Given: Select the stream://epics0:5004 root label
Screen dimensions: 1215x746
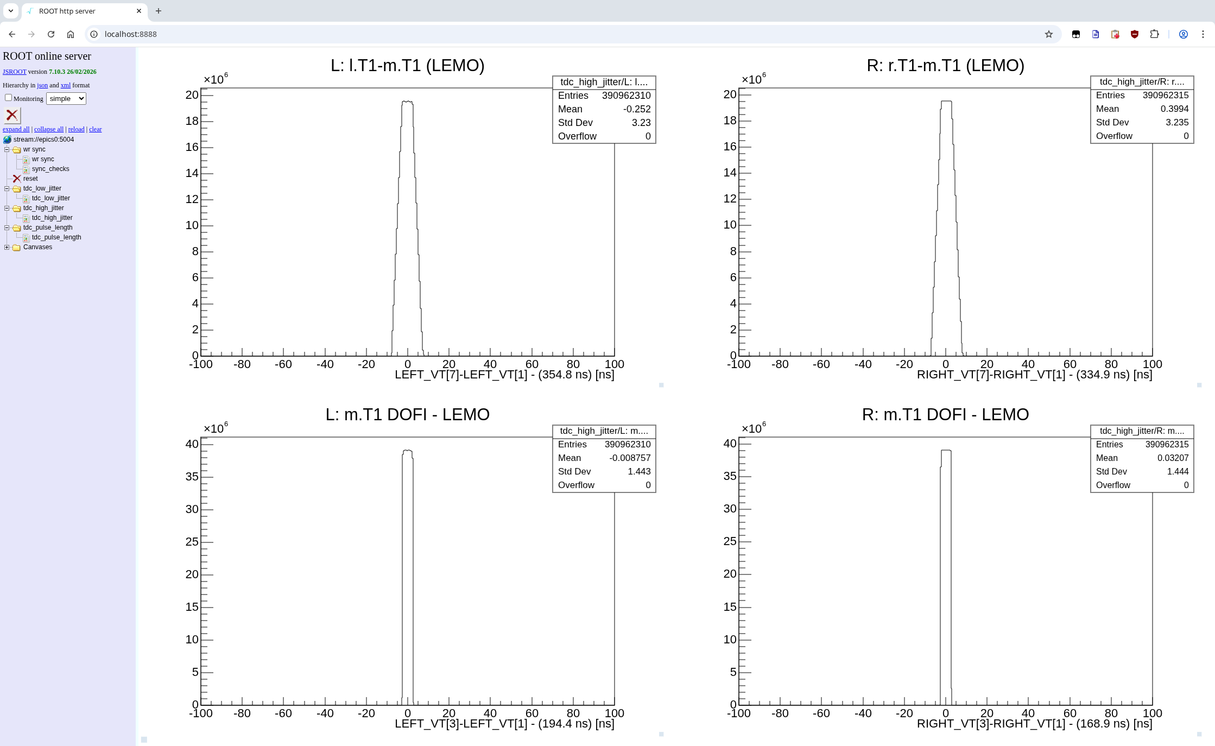Looking at the screenshot, I should [44, 140].
